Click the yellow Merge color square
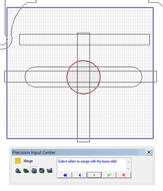This screenshot has height=191, width=163. coord(18,160)
